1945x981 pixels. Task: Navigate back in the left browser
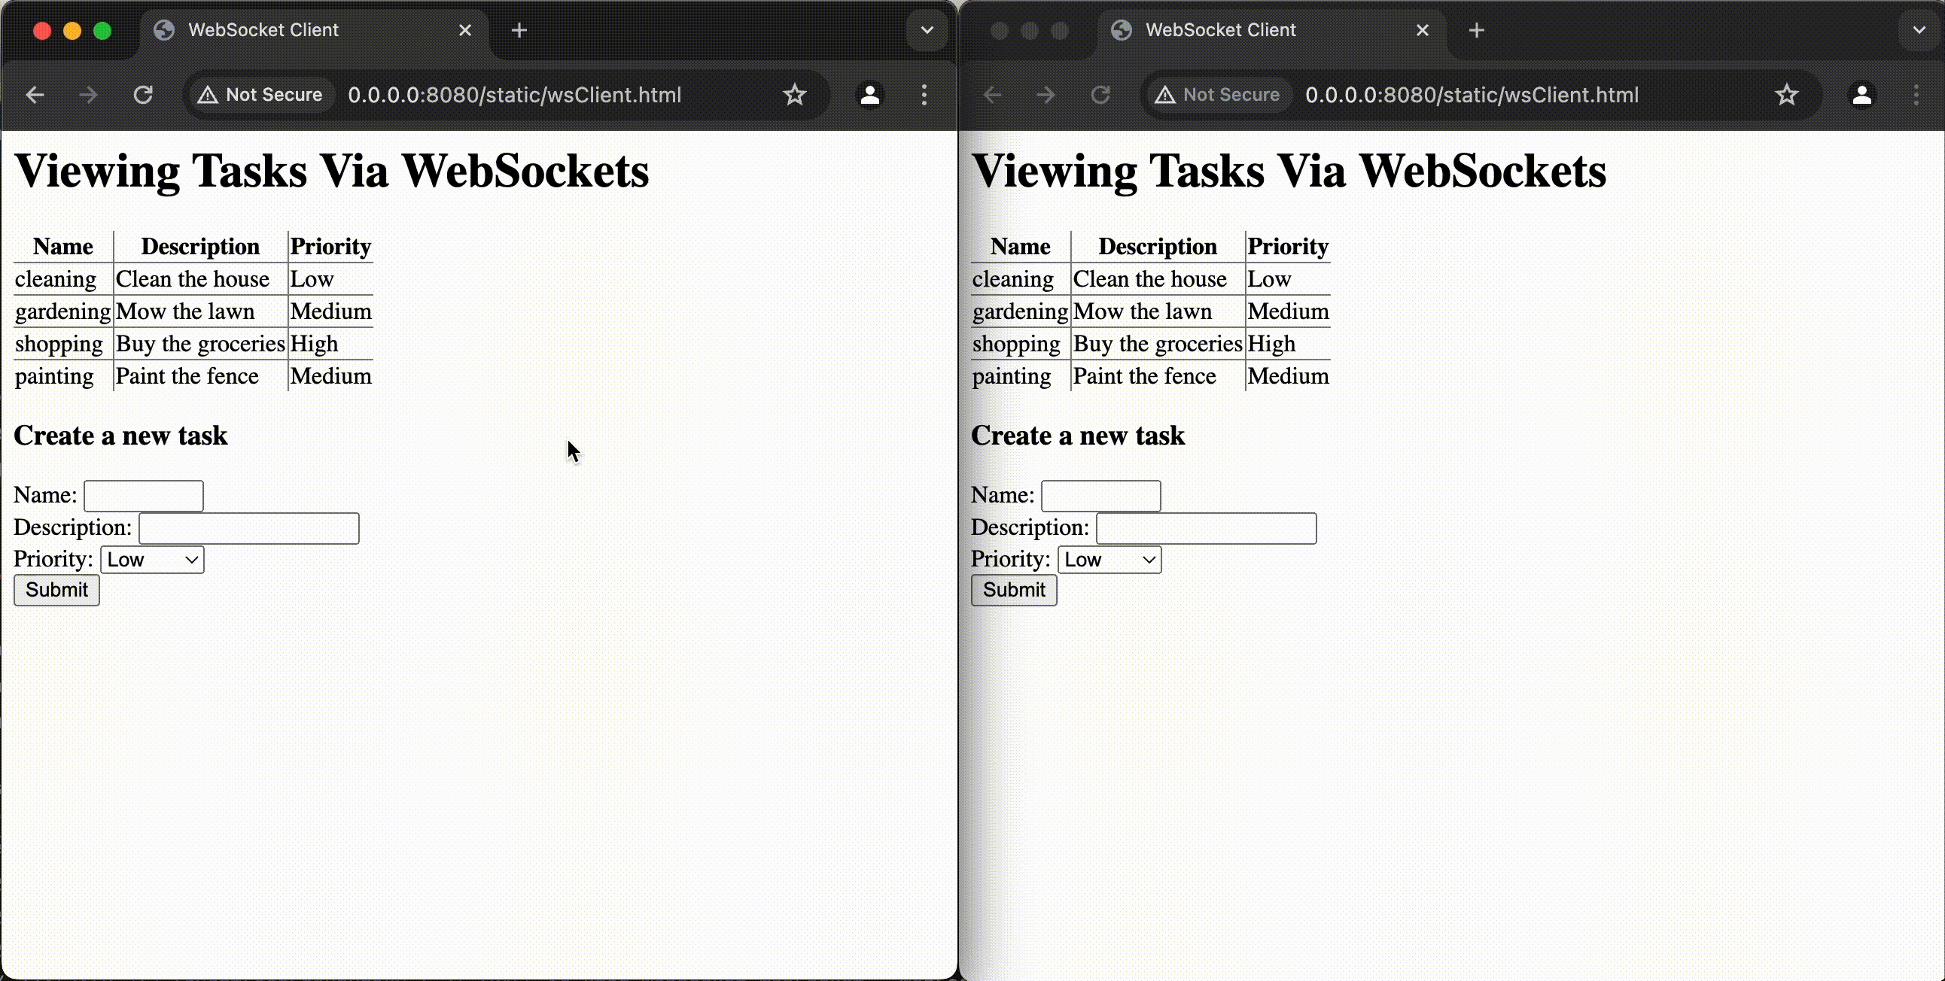[x=35, y=94]
